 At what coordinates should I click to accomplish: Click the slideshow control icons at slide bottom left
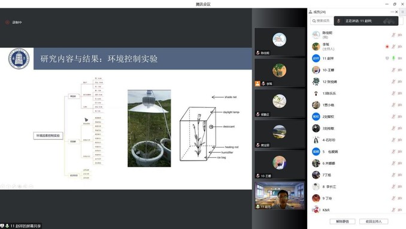tap(17, 186)
